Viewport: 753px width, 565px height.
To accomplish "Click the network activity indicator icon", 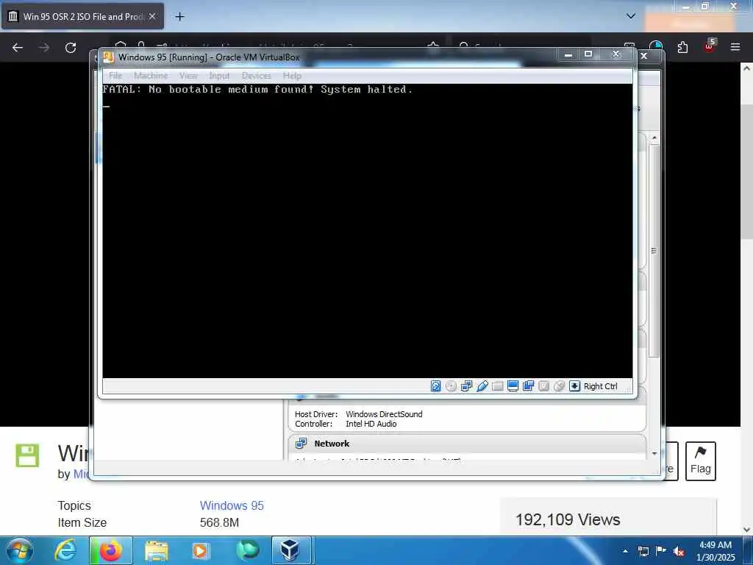I will 466,385.
